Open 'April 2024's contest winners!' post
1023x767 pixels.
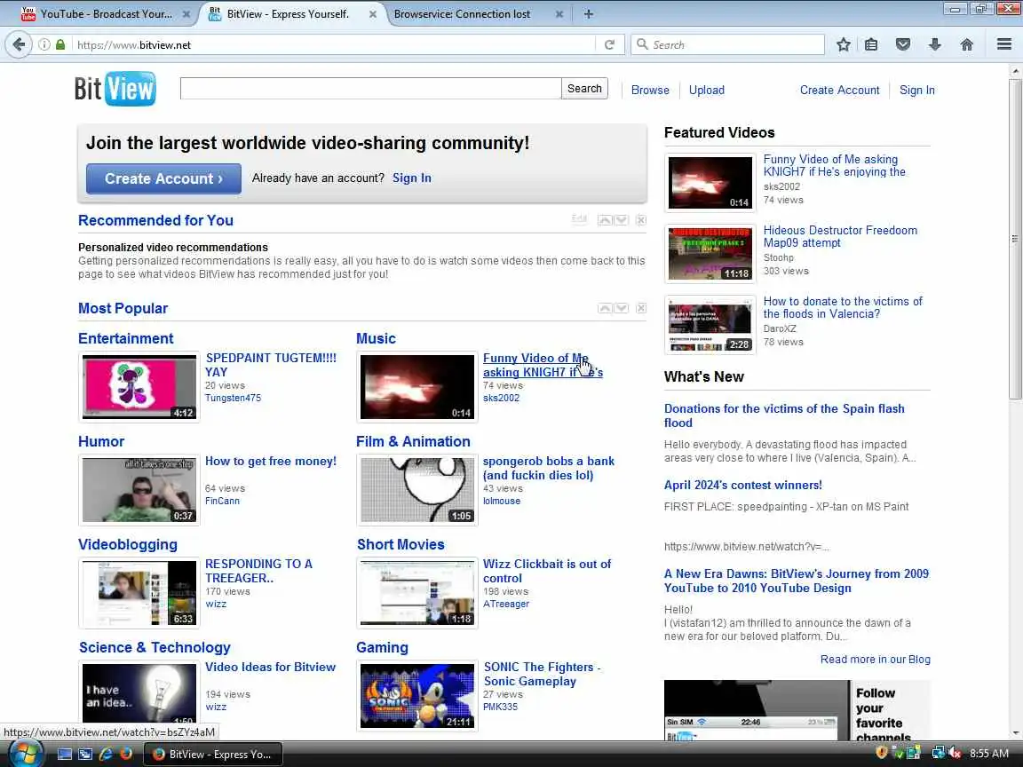743,486
